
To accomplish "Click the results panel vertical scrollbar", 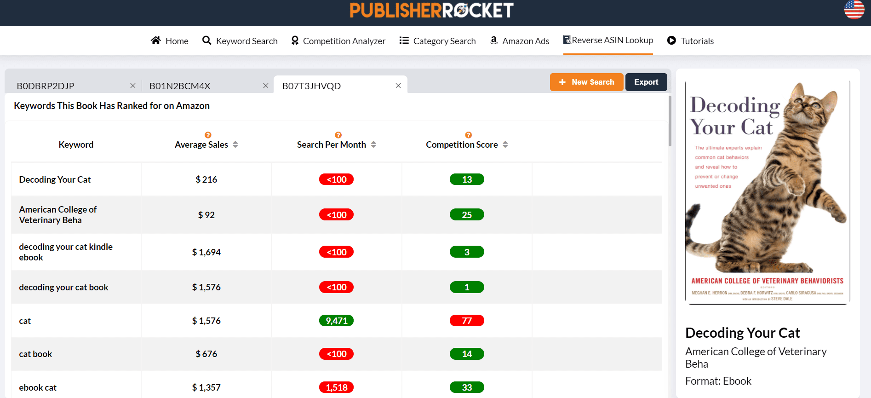I will pyautogui.click(x=670, y=121).
